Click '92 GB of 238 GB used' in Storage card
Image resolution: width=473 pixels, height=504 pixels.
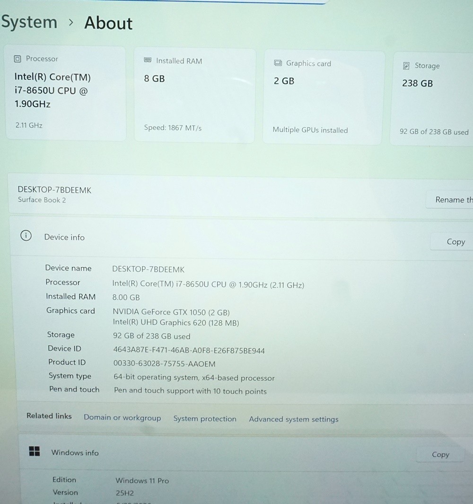pyautogui.click(x=434, y=132)
